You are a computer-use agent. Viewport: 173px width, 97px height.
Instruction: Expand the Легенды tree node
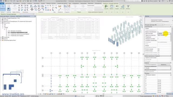pyautogui.click(x=1, y=20)
